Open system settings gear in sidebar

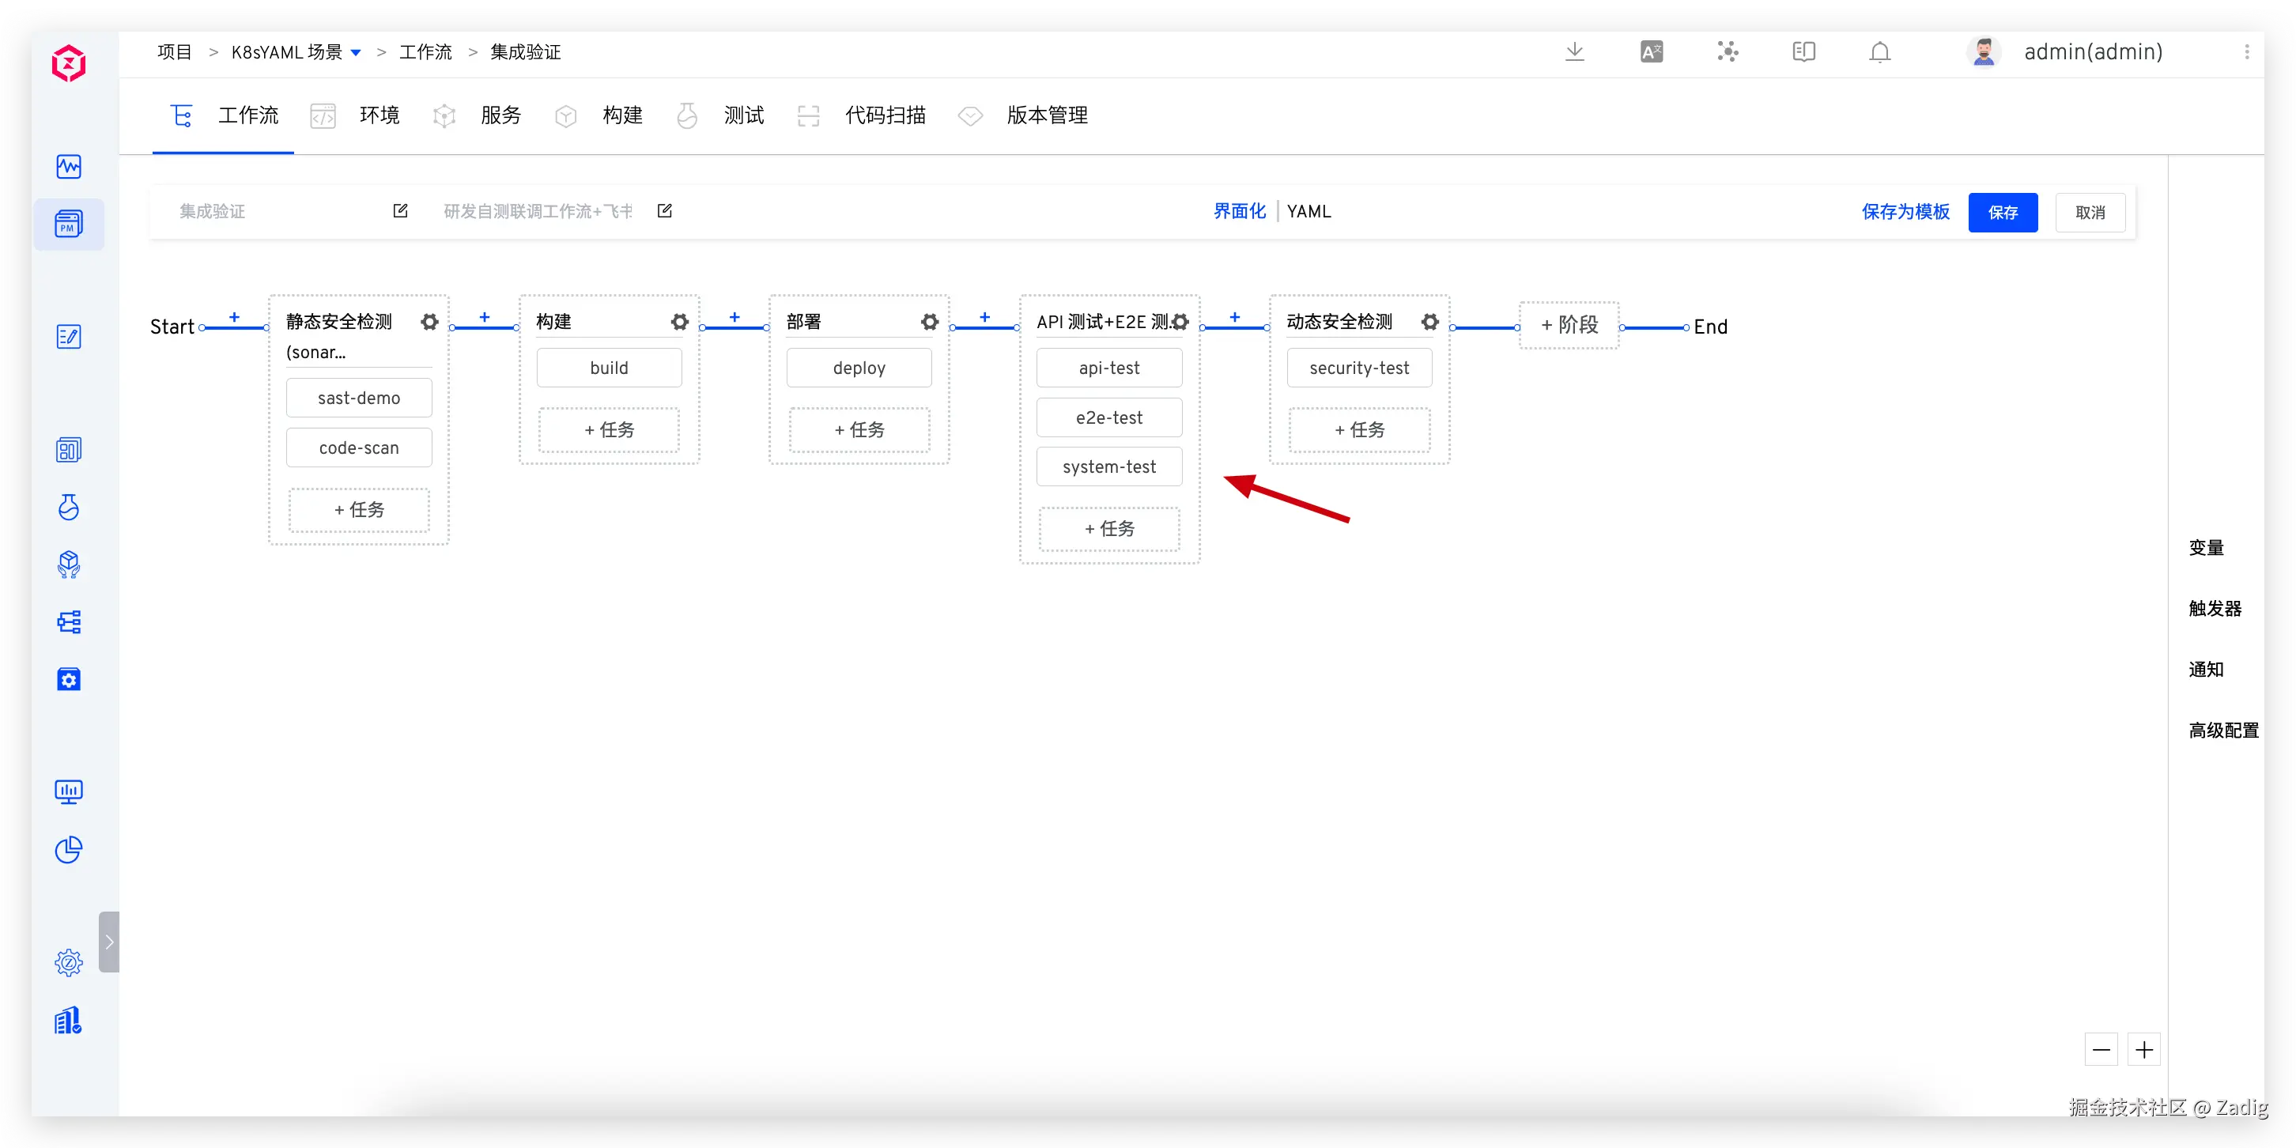tap(69, 963)
